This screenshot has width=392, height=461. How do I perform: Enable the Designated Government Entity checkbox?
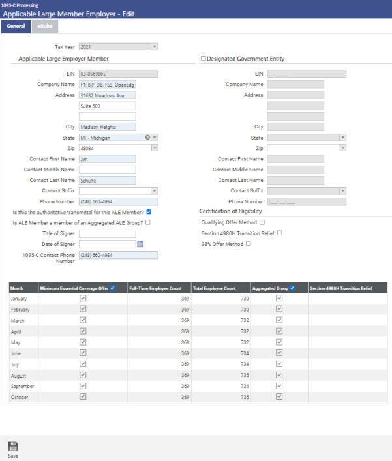point(203,59)
